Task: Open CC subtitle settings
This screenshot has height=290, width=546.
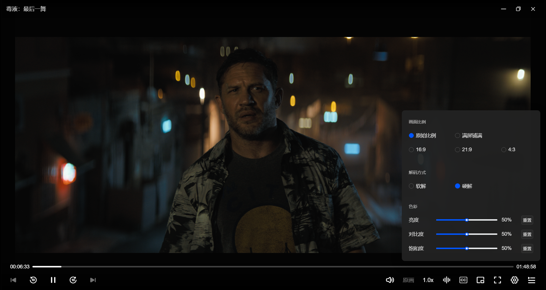Action: pos(463,280)
